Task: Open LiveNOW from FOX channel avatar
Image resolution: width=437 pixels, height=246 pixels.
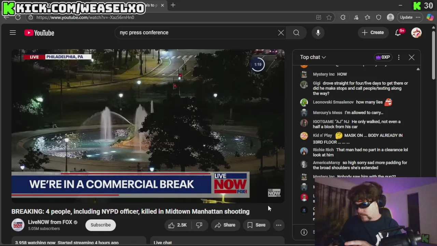Action: pyautogui.click(x=18, y=225)
